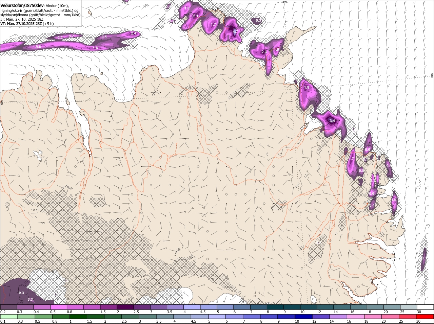Click the 4.7 precipitation value on the map

235,31
